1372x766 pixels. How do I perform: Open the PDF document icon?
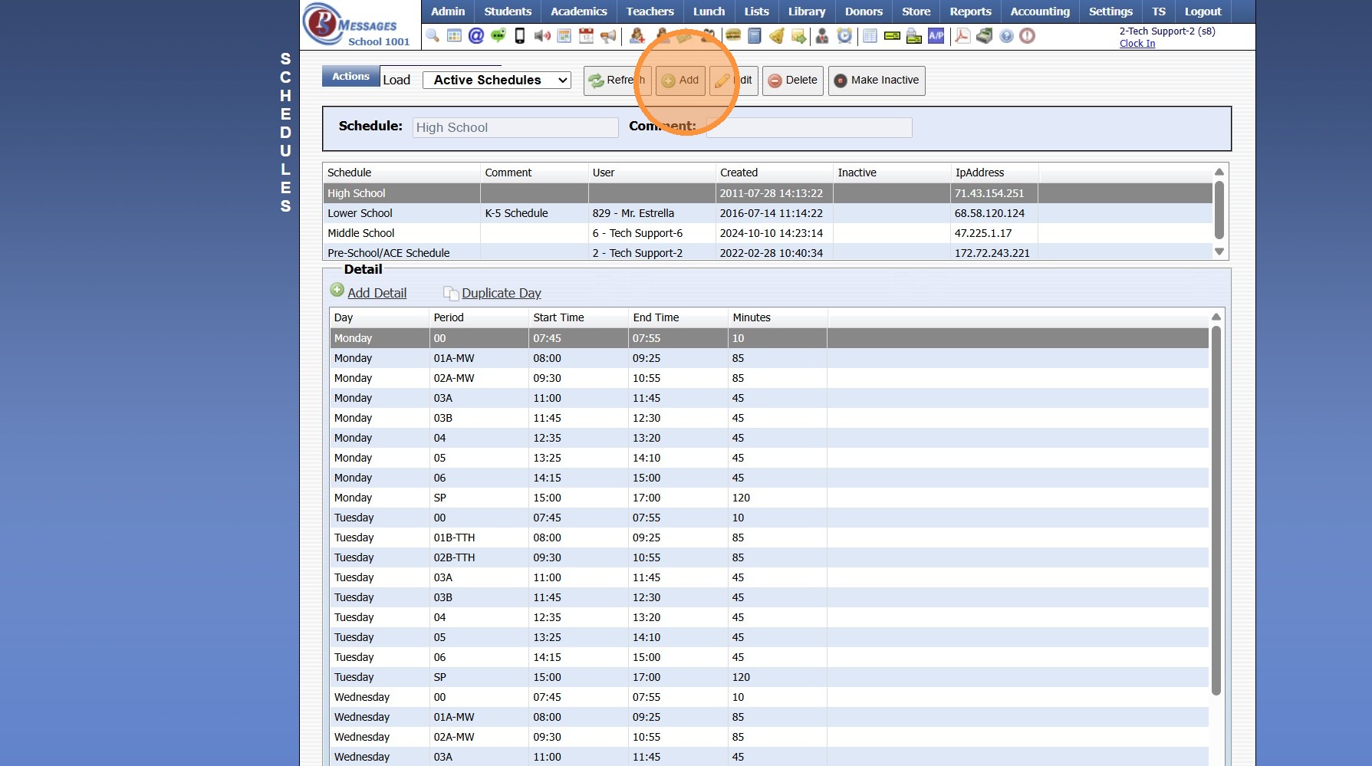coord(962,36)
